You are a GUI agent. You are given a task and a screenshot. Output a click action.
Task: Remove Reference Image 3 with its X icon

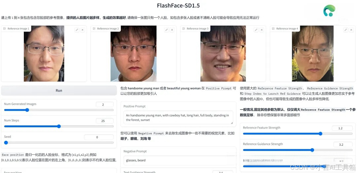(x=261, y=30)
